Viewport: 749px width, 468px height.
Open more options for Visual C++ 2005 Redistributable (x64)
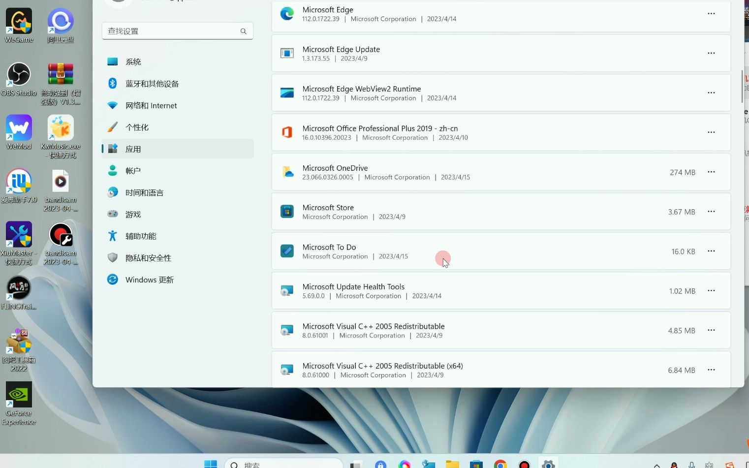click(711, 370)
